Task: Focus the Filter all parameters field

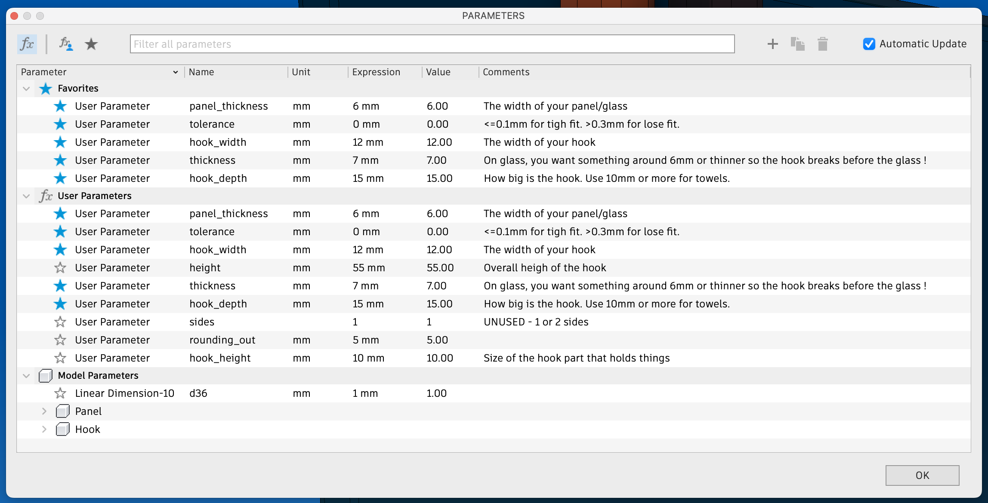Action: (432, 44)
